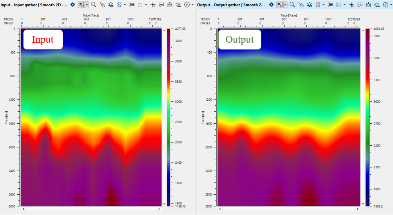Viewport: 393px width, 215px height.
Task: Open compass icon dropdown in Input toolbar
Action: [192, 5]
